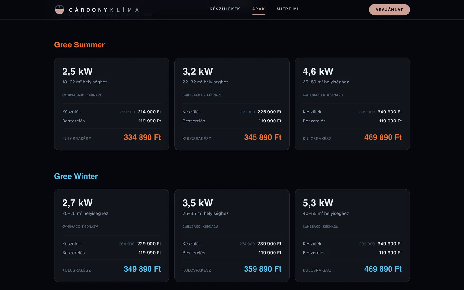This screenshot has height=290, width=464.
Task: Click the Beszerelés label in the 3,5 kW card
Action: tap(194, 253)
